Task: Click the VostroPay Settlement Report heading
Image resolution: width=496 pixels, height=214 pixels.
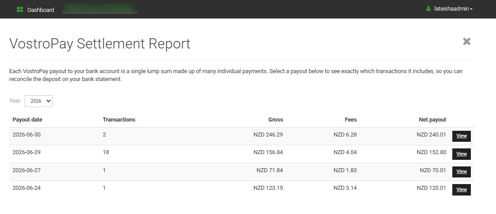Action: pos(100,44)
